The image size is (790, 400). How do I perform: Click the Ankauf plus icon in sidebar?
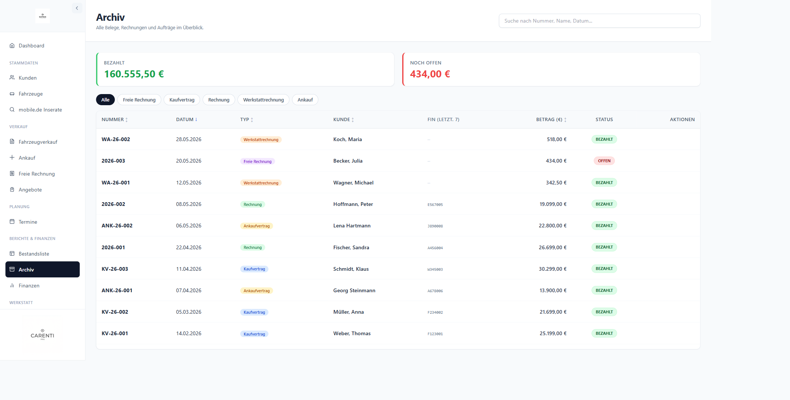coord(12,158)
